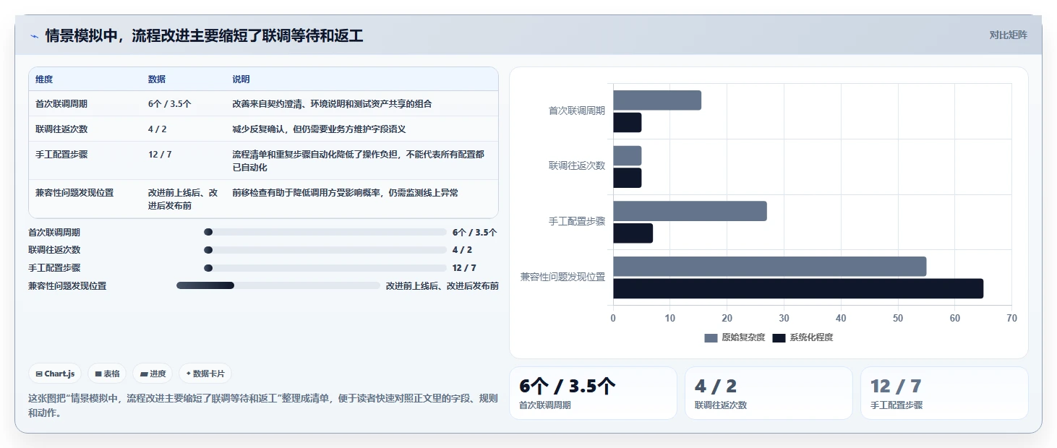Open the 6个 / 3.5个 data card
Viewport: 1057px width, 448px height.
click(593, 393)
